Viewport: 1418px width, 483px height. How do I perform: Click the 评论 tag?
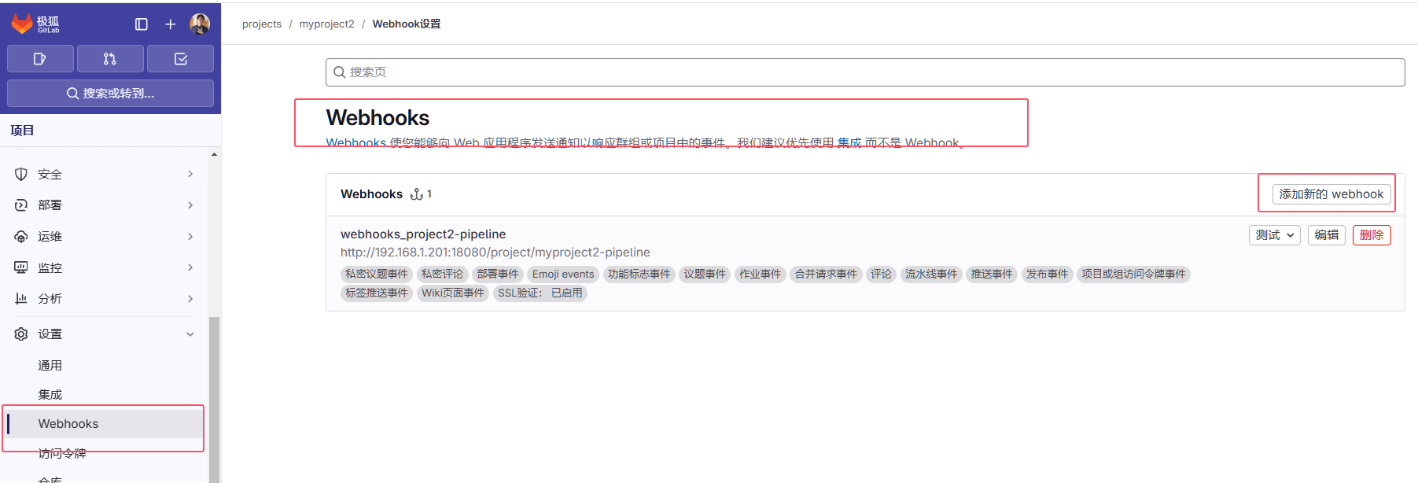881,275
